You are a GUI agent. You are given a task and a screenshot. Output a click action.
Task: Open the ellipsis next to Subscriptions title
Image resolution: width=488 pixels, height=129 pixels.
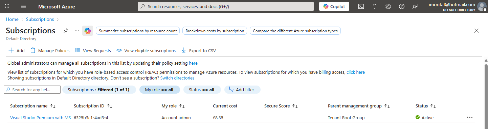77,31
